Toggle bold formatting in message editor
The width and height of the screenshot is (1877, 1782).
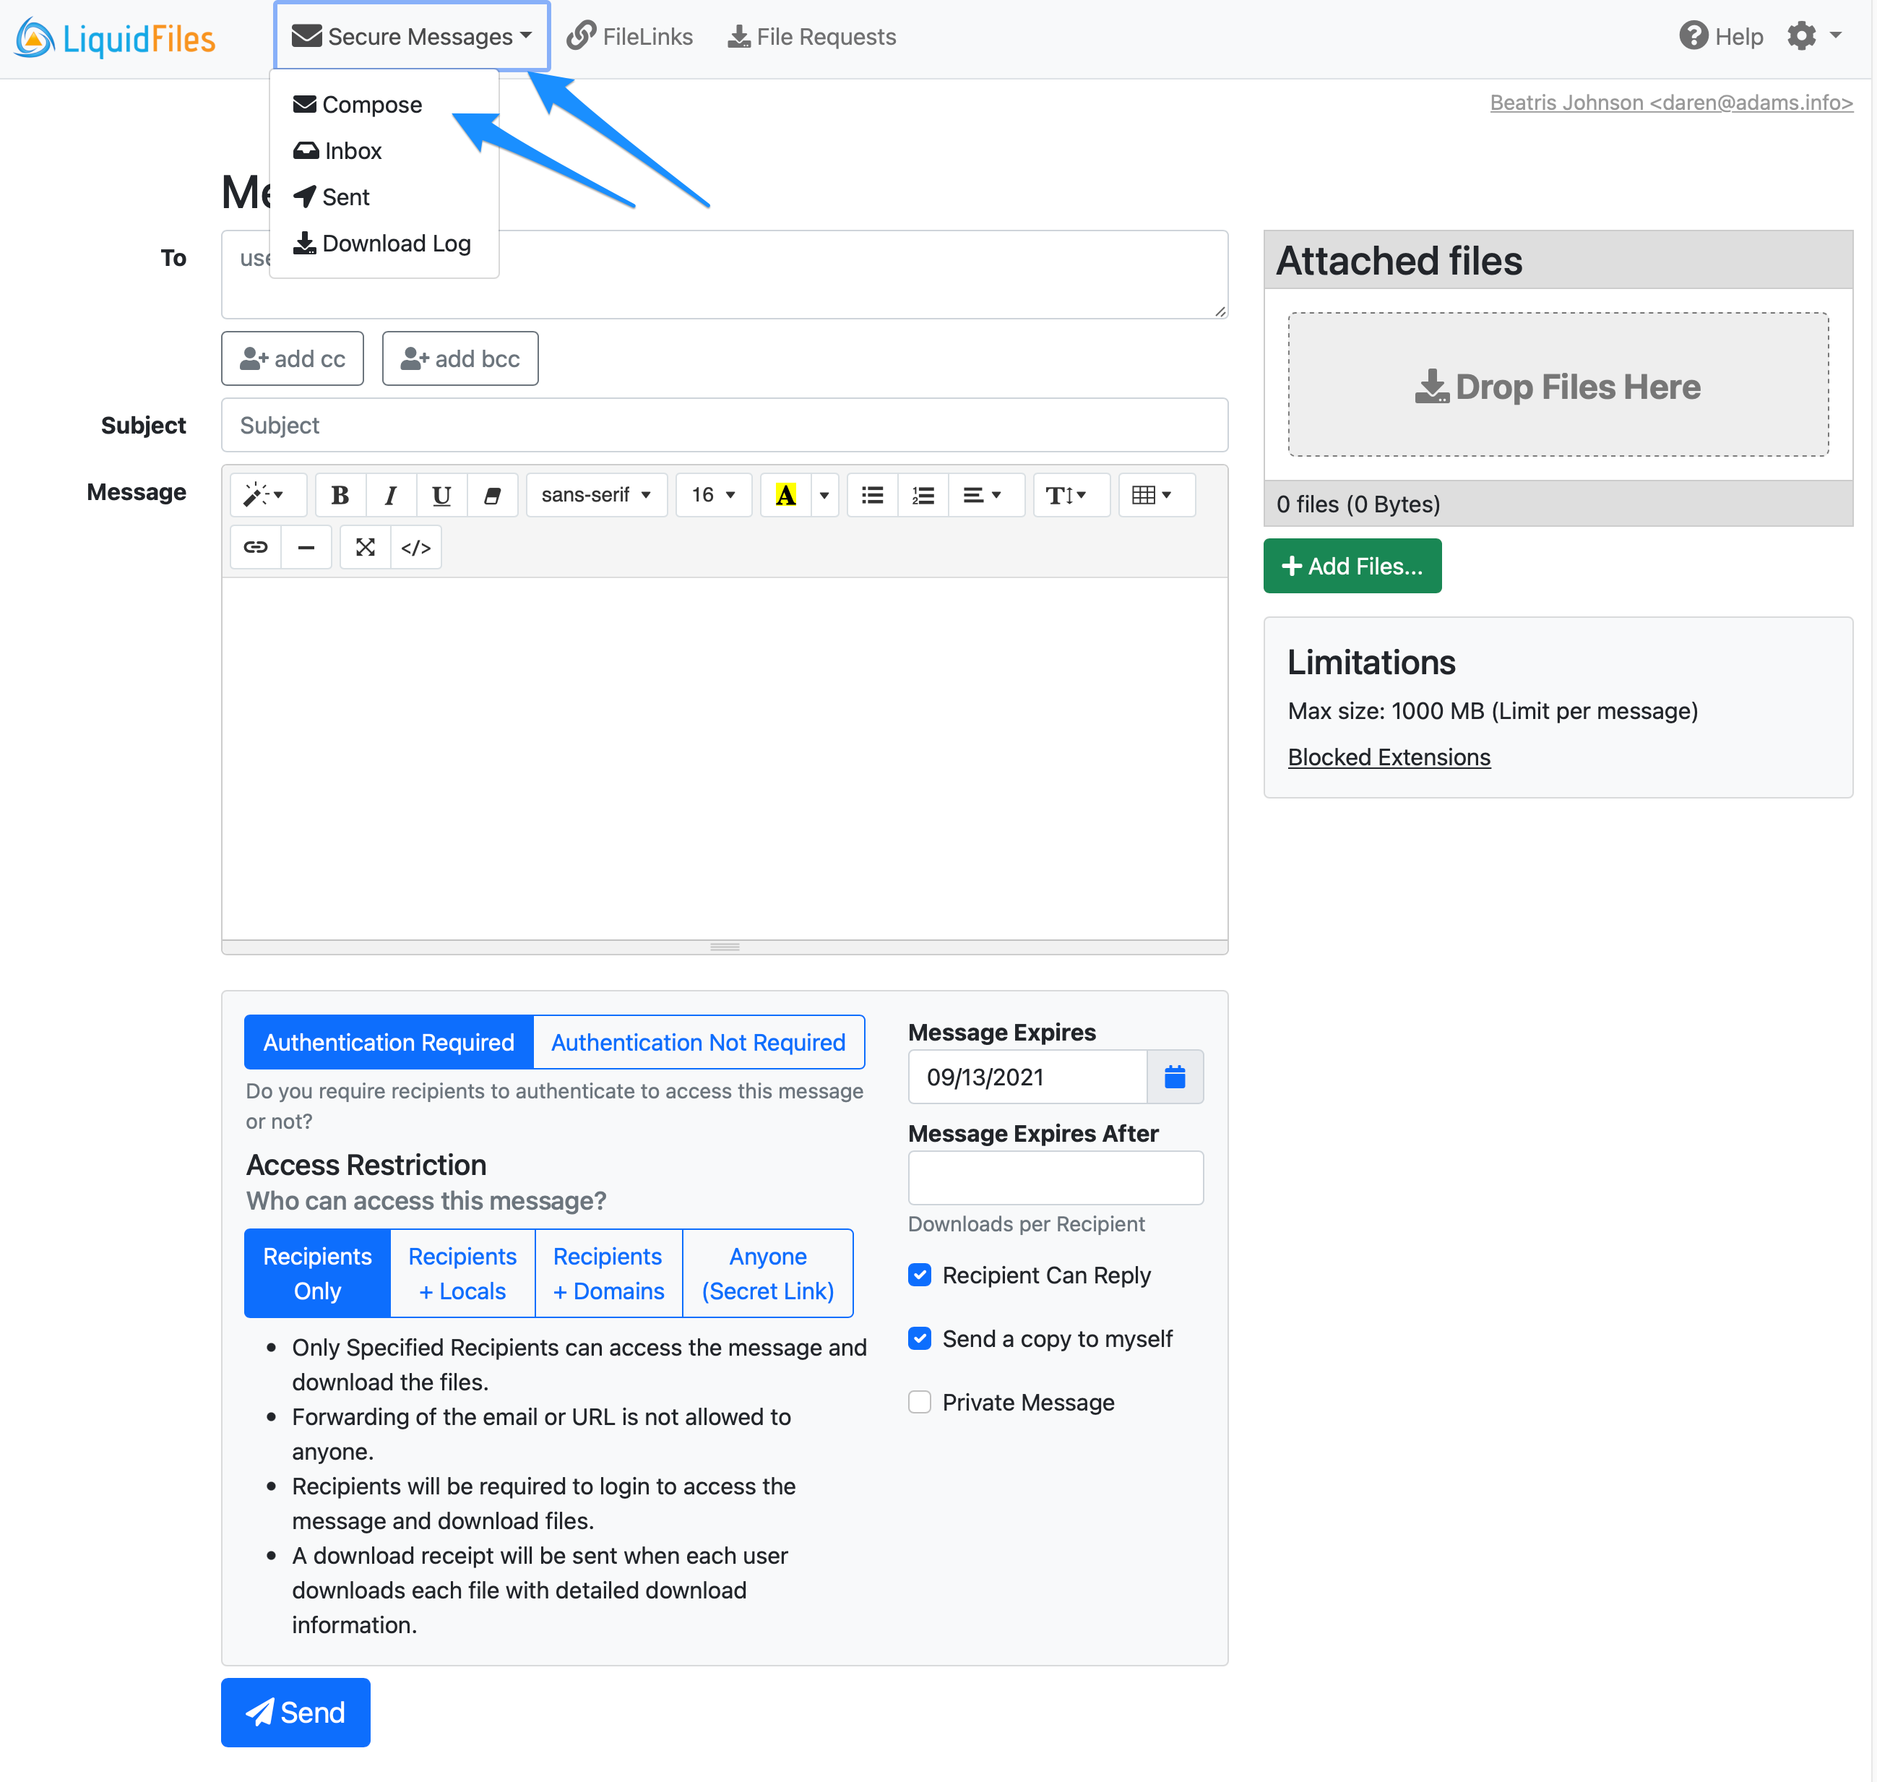[x=340, y=495]
